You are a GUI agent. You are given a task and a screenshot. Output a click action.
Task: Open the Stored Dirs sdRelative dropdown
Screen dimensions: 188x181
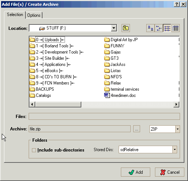[175, 150]
